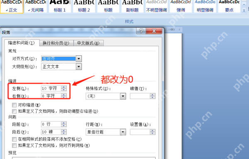Apply the 标题 1 style
The width and height of the screenshot is (249, 159).
click(60, 6)
